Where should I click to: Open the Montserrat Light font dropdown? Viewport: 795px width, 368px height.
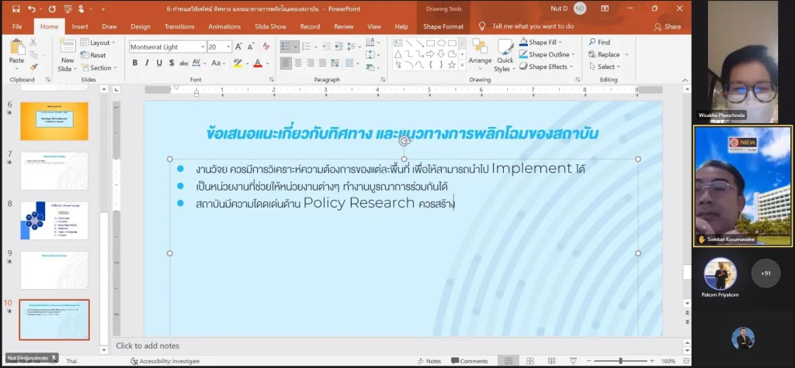[x=203, y=46]
